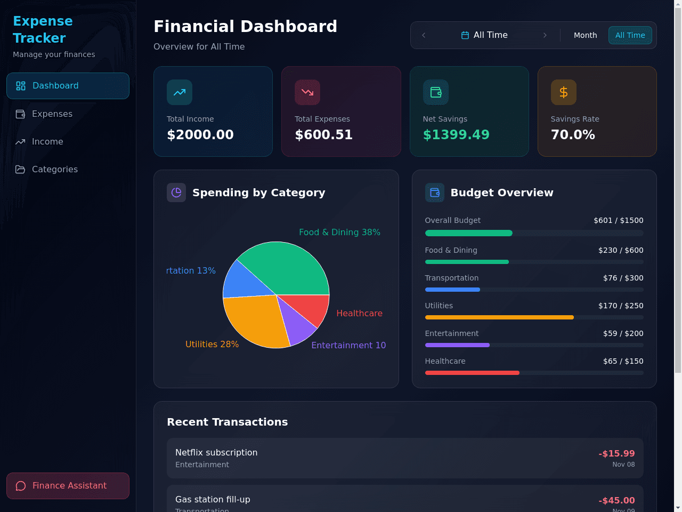The width and height of the screenshot is (682, 512).
Task: Click the Healthcare budget progress bar
Action: point(534,373)
